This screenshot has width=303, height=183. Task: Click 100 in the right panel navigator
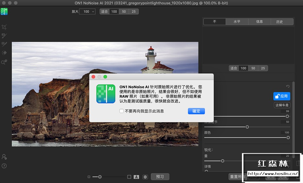pos(243,68)
